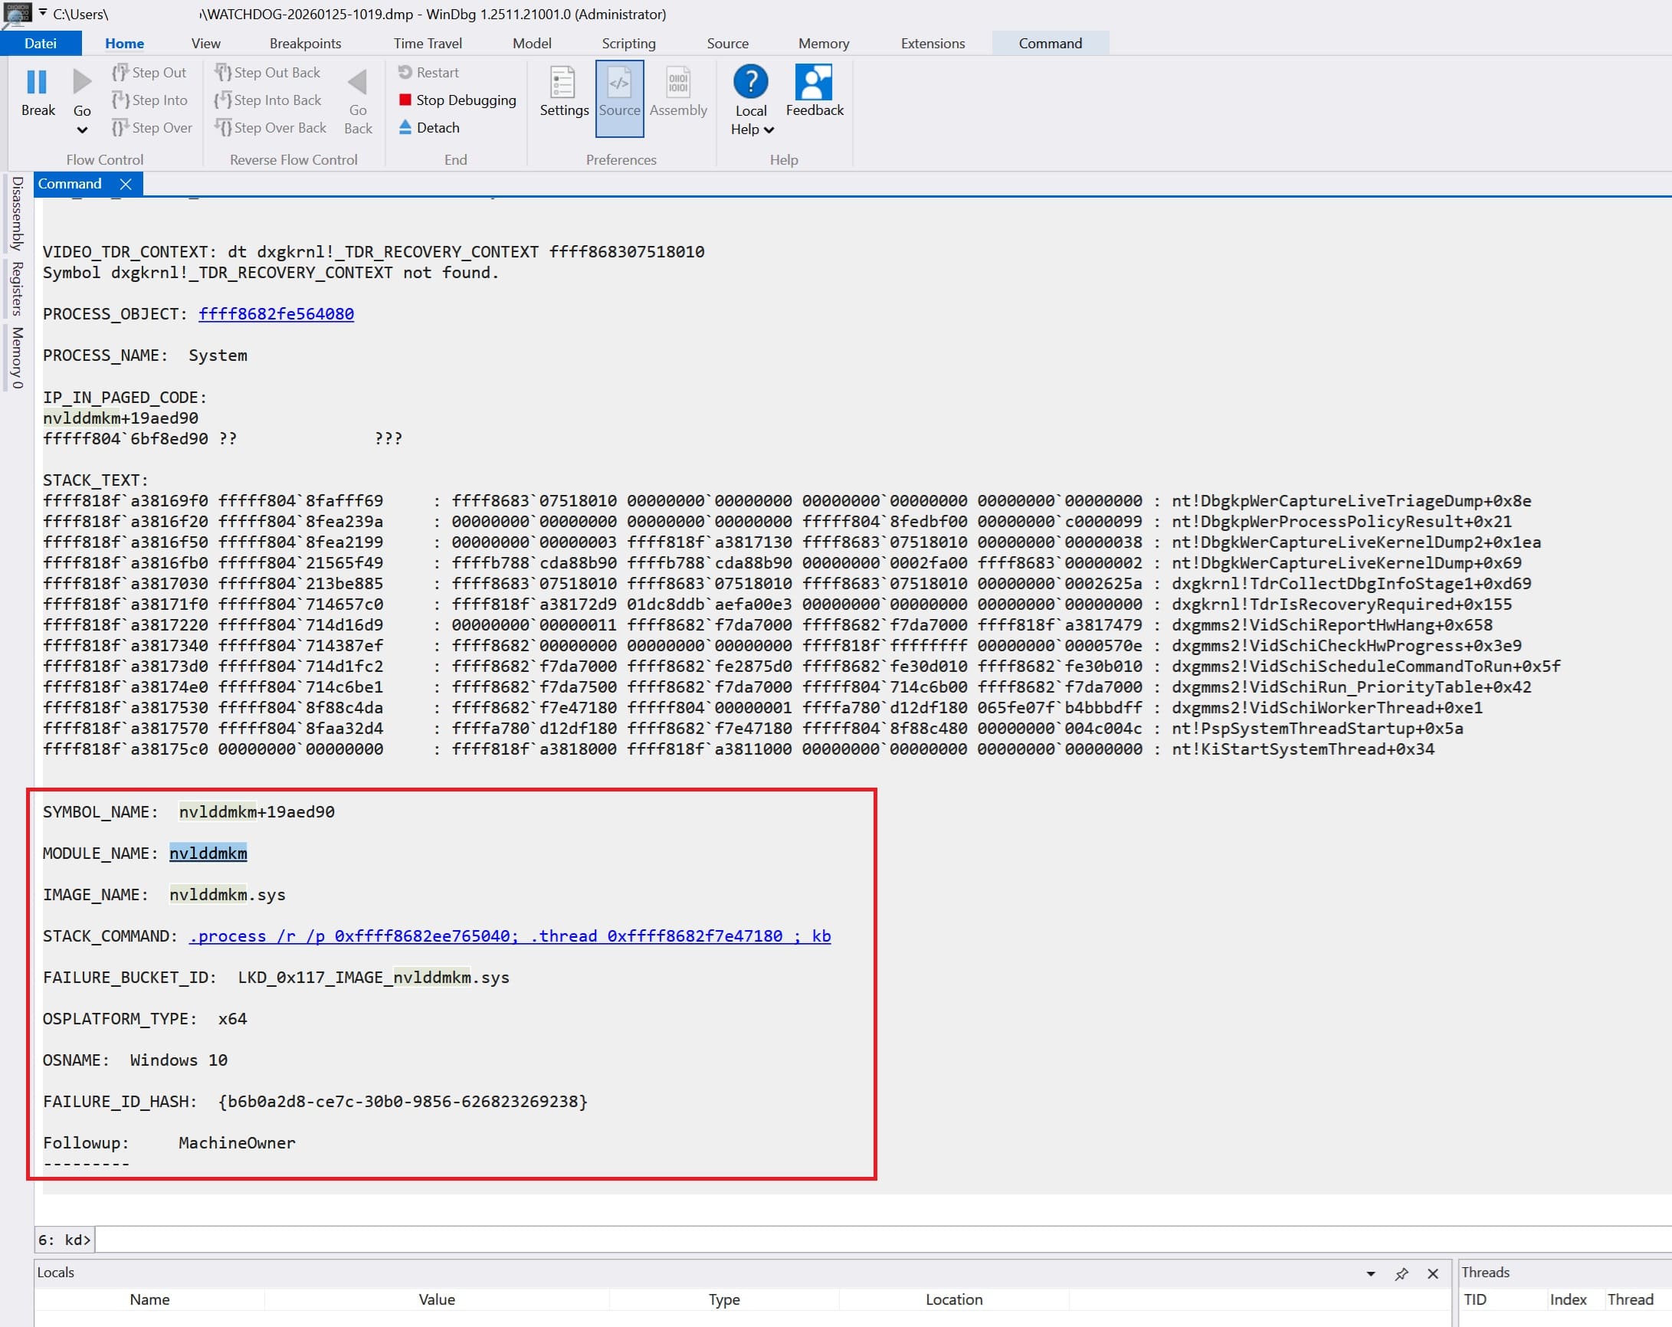Click the Detach icon
This screenshot has height=1327, width=1672.
coord(405,127)
